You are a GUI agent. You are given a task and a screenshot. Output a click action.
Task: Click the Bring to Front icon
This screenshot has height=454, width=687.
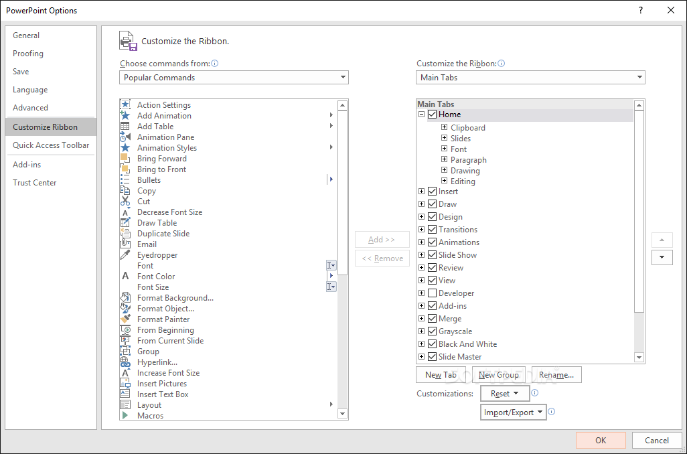pyautogui.click(x=125, y=169)
